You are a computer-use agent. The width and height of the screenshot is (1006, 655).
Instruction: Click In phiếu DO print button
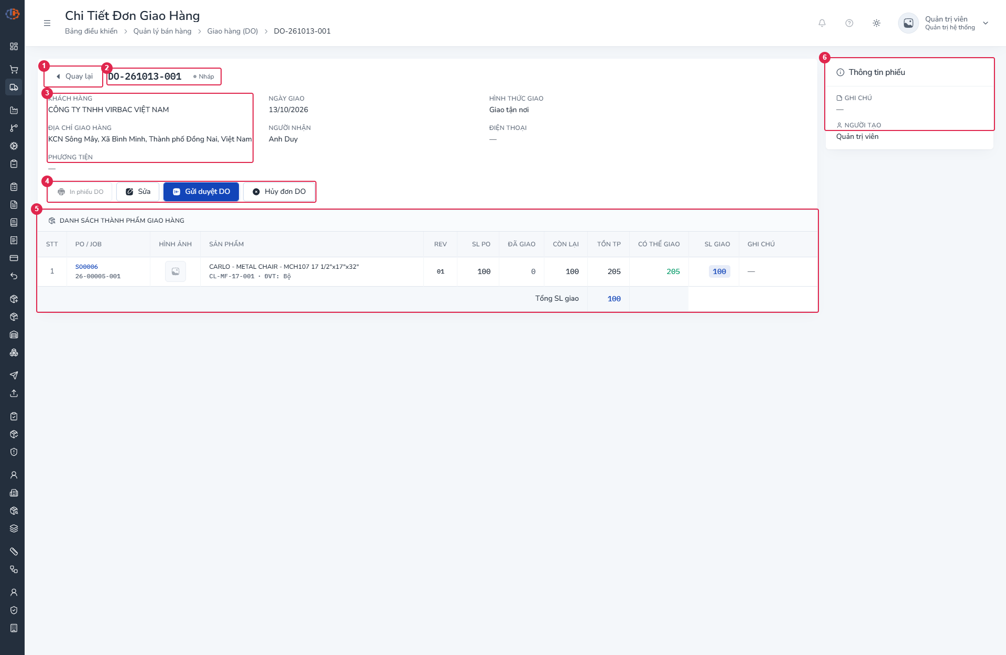[81, 192]
